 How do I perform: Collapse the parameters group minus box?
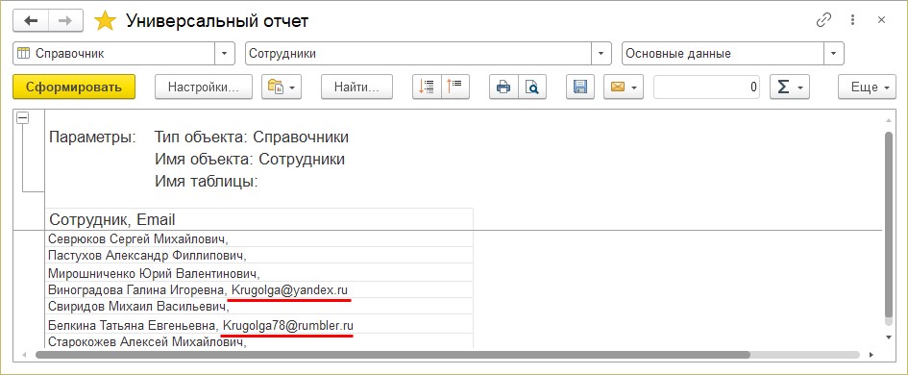(x=23, y=118)
